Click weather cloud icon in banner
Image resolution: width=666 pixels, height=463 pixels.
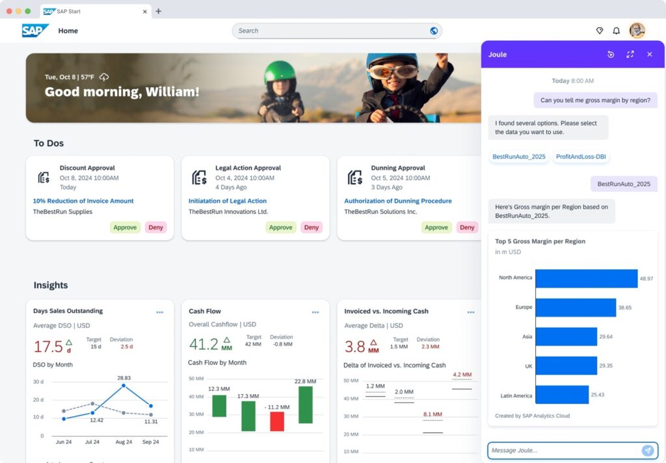tap(104, 77)
